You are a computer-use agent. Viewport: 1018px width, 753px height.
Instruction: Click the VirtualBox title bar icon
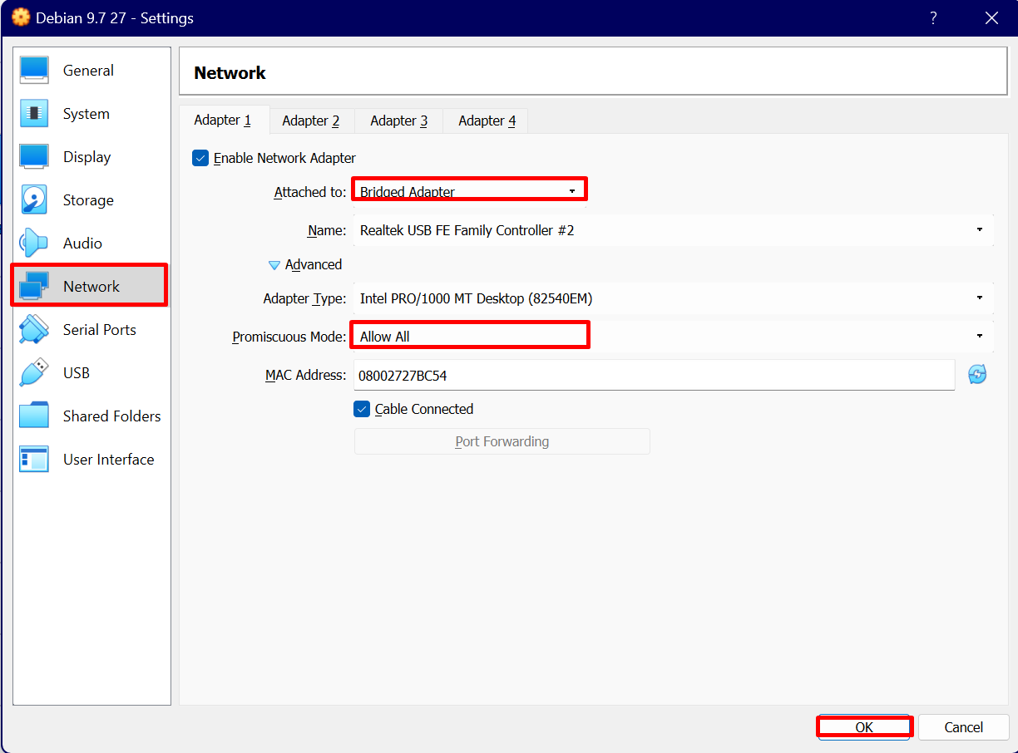tap(21, 17)
